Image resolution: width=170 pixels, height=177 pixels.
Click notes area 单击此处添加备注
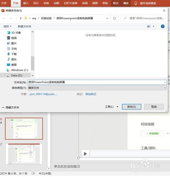(67, 166)
